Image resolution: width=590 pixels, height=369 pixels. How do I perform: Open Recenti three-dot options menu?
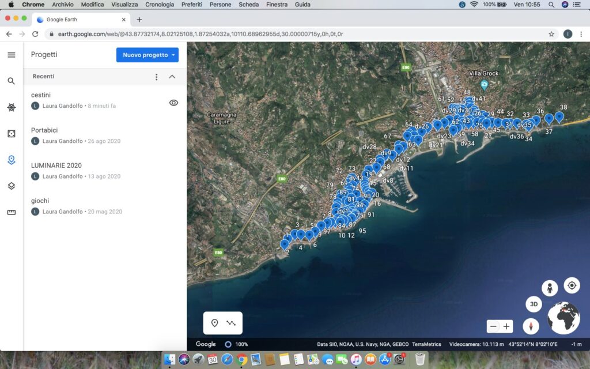coord(156,77)
